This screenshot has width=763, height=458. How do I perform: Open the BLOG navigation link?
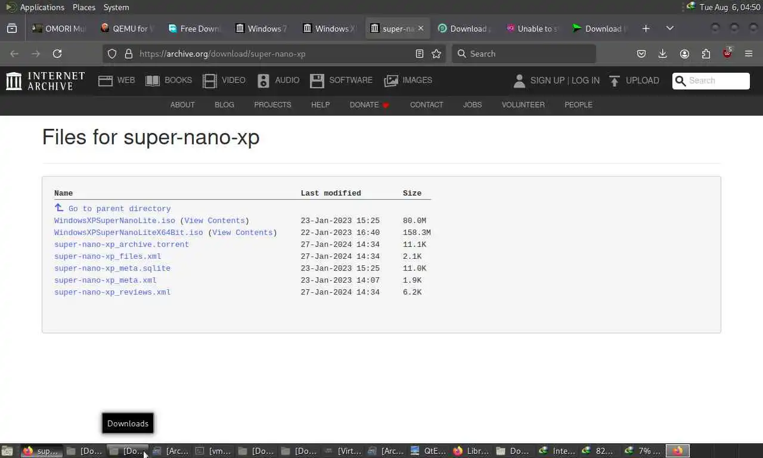click(224, 105)
